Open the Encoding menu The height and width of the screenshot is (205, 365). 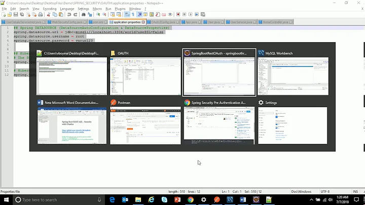(x=50, y=9)
